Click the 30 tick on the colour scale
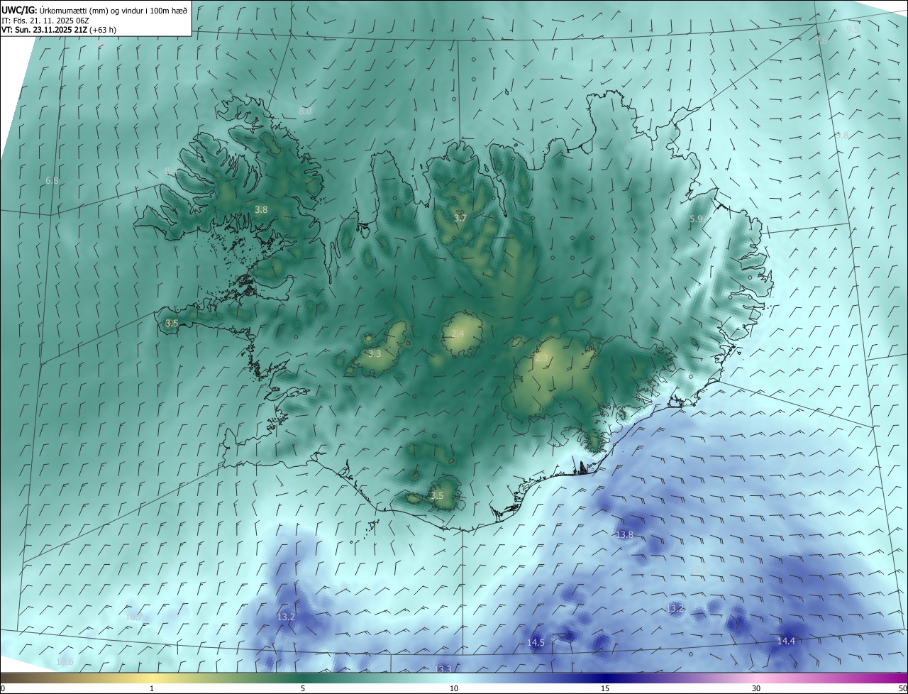Viewport: 908px width, 694px height. pos(756,688)
